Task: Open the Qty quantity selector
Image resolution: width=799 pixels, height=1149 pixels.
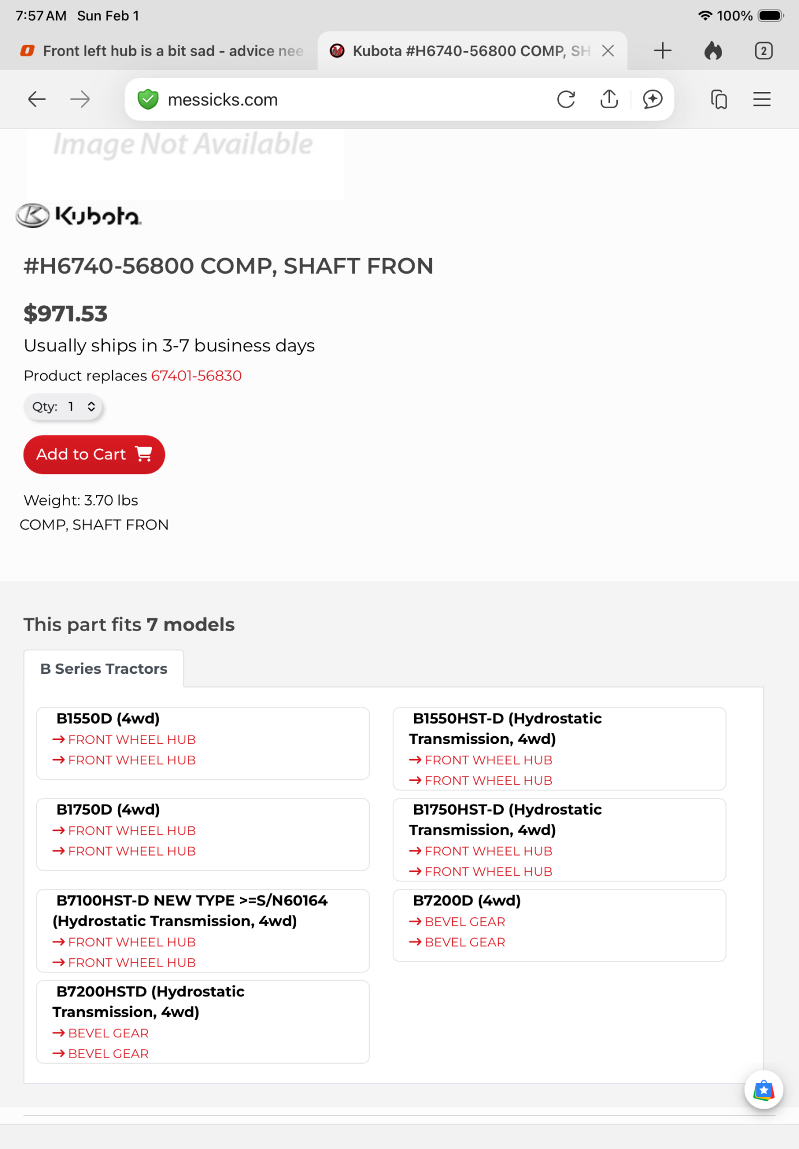Action: click(63, 407)
